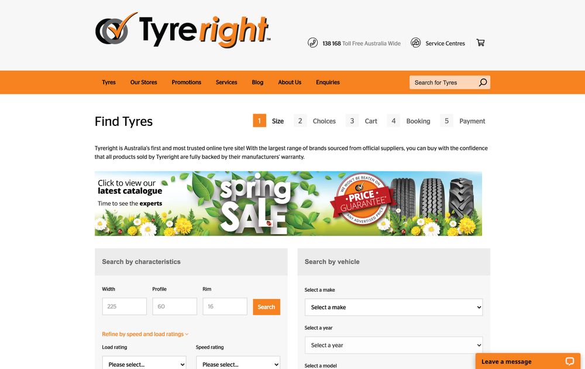Open Our Stores menu item
This screenshot has width=585, height=369.
point(144,82)
